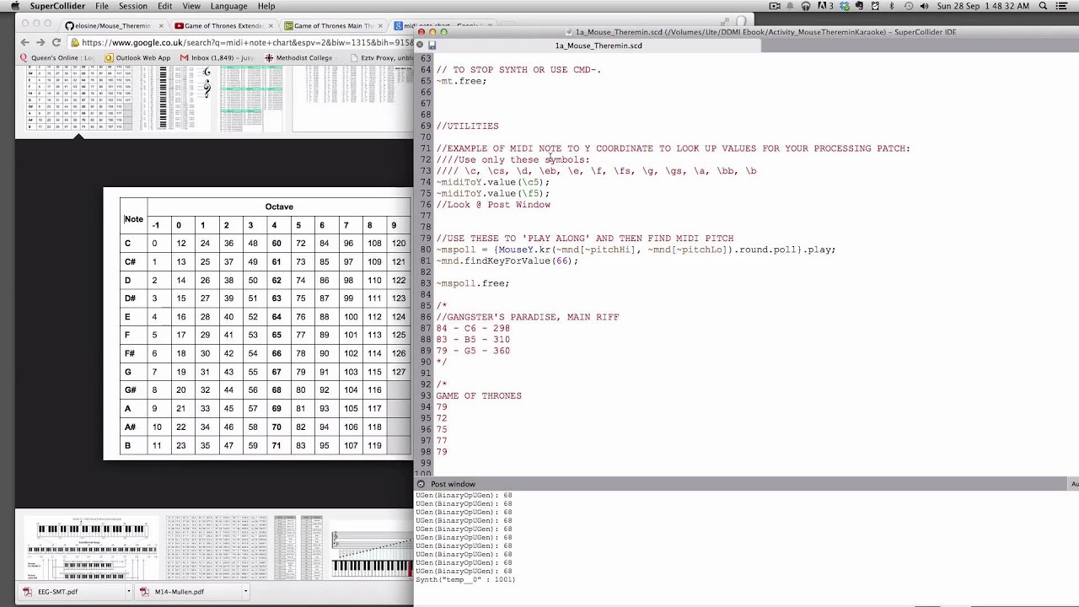The width and height of the screenshot is (1079, 607).
Task: Open the Adobe updater menu bar icon
Action: pyautogui.click(x=824, y=6)
